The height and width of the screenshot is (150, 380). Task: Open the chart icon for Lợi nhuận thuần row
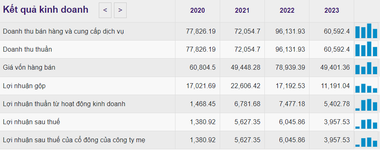pos(366,105)
